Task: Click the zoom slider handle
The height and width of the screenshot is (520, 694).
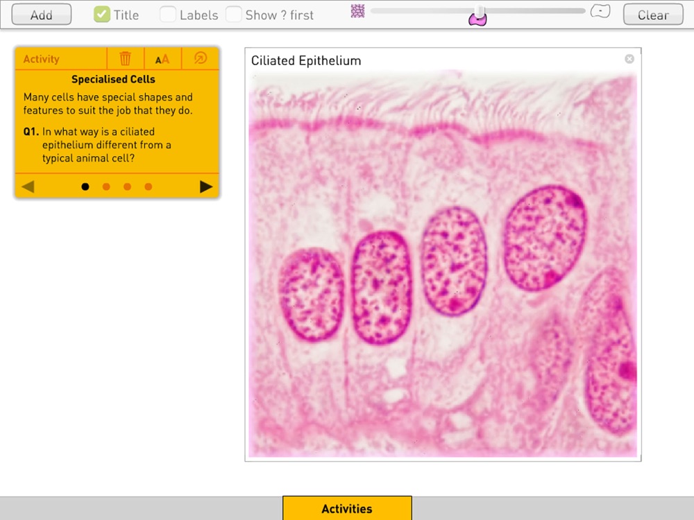Action: 478,15
